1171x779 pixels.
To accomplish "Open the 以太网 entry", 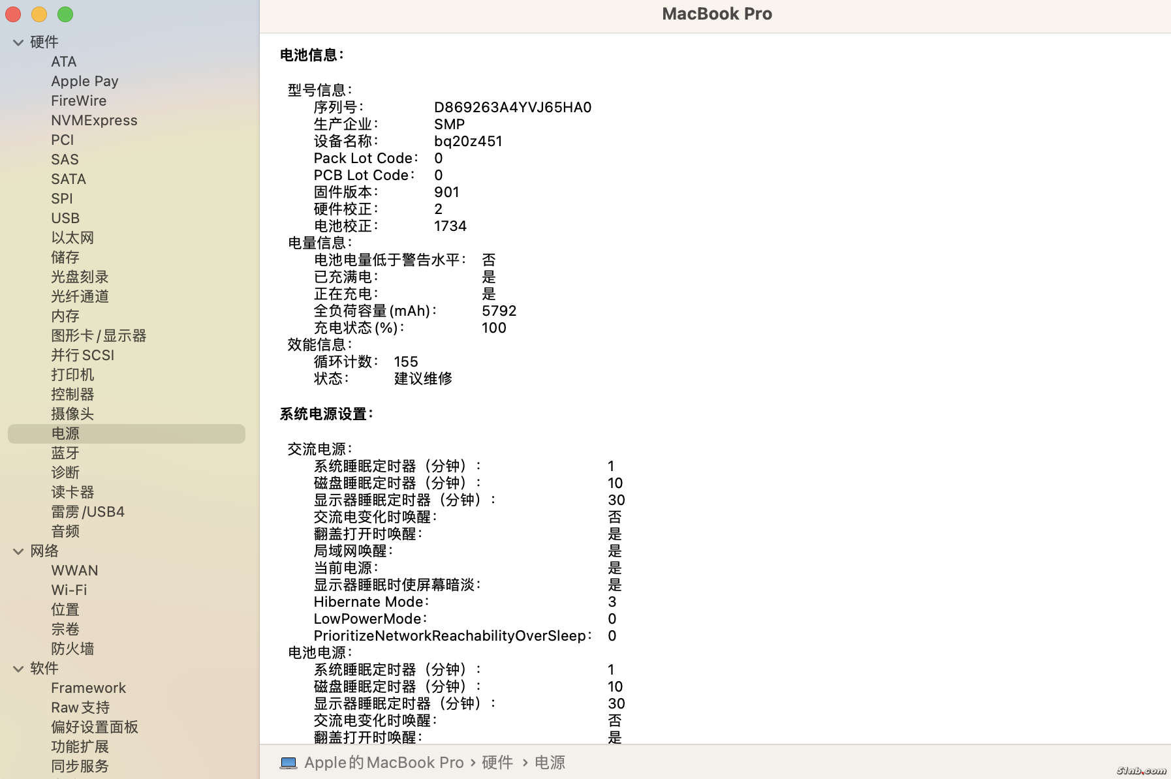I will [72, 238].
